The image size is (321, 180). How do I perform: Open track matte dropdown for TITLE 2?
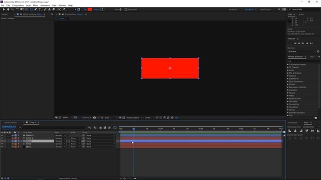(75, 138)
